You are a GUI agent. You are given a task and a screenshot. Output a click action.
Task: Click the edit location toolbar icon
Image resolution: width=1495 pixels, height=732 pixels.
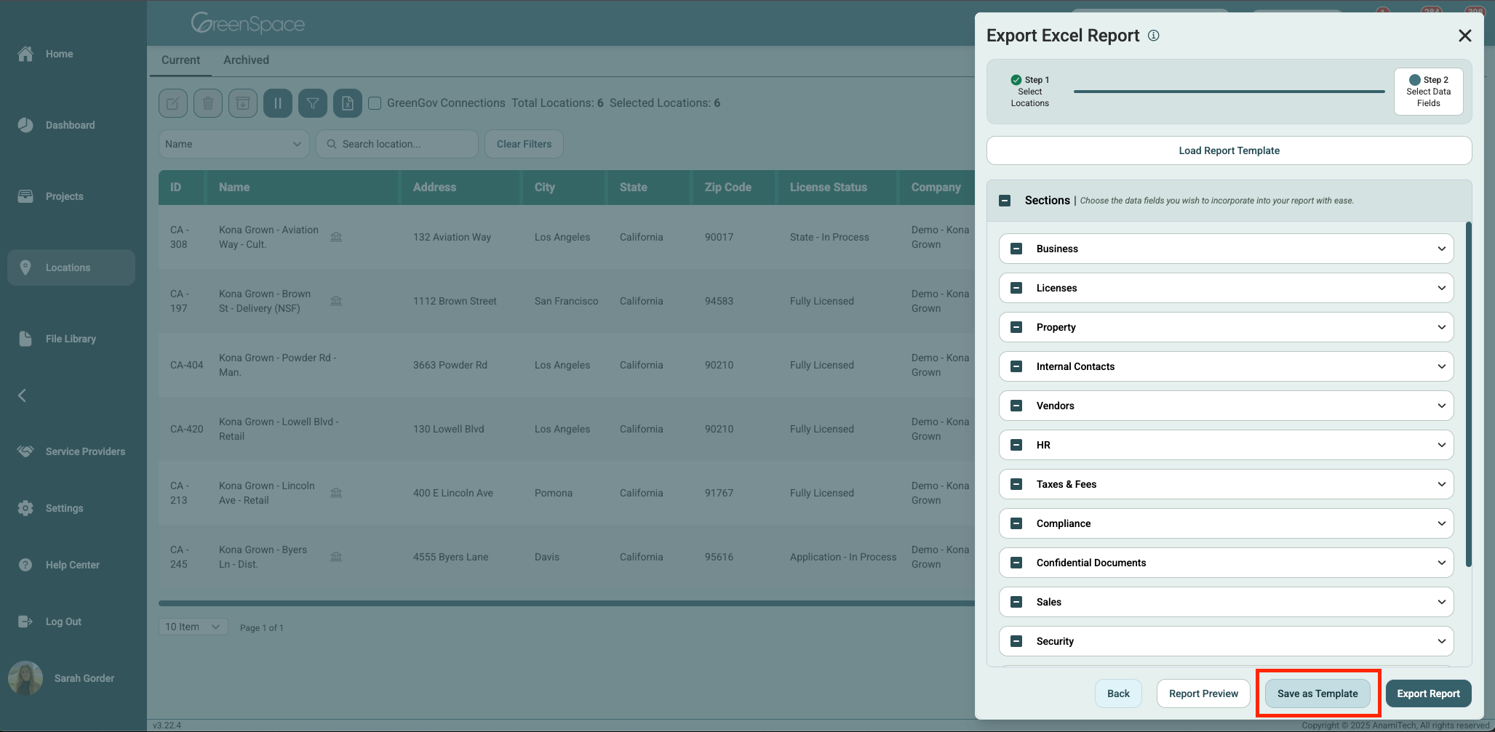[173, 103]
